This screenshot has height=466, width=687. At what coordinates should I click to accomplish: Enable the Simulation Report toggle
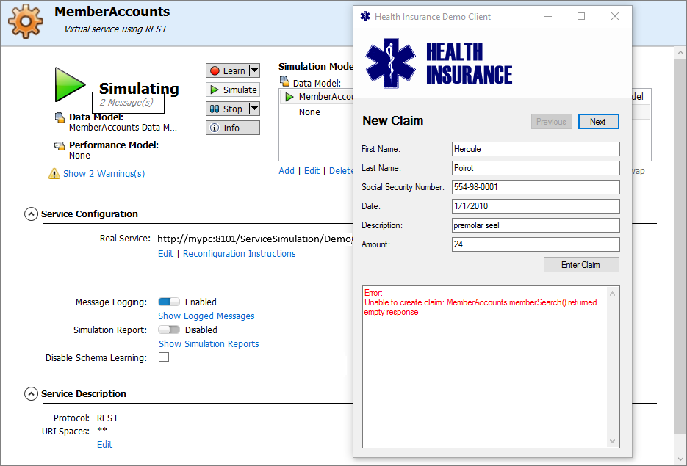tap(169, 330)
